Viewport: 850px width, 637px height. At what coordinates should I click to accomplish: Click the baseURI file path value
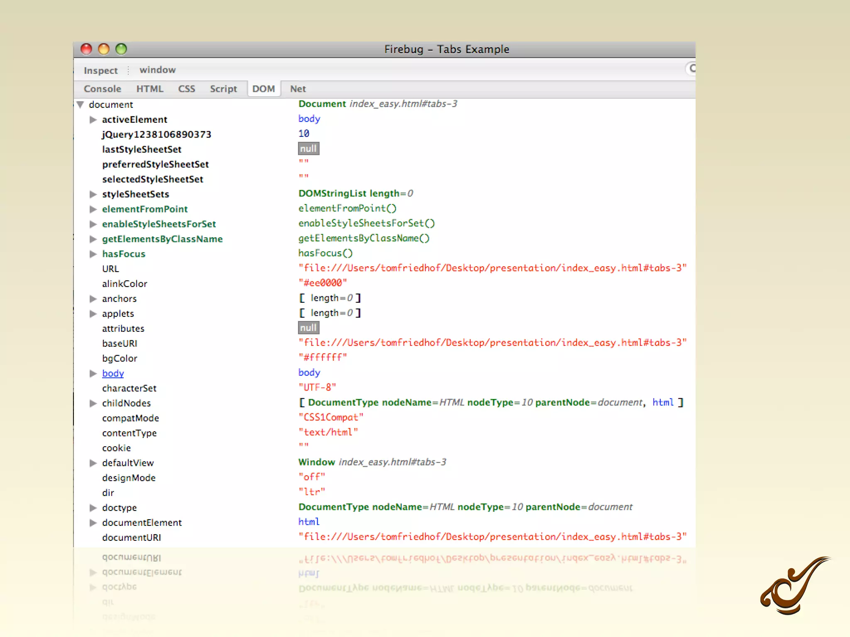(493, 343)
